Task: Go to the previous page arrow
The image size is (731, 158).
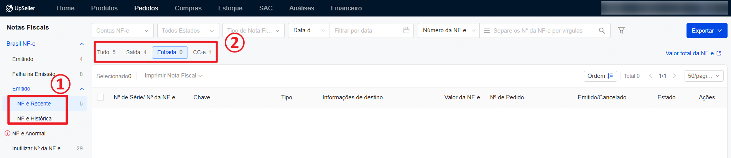Action: 650,76
